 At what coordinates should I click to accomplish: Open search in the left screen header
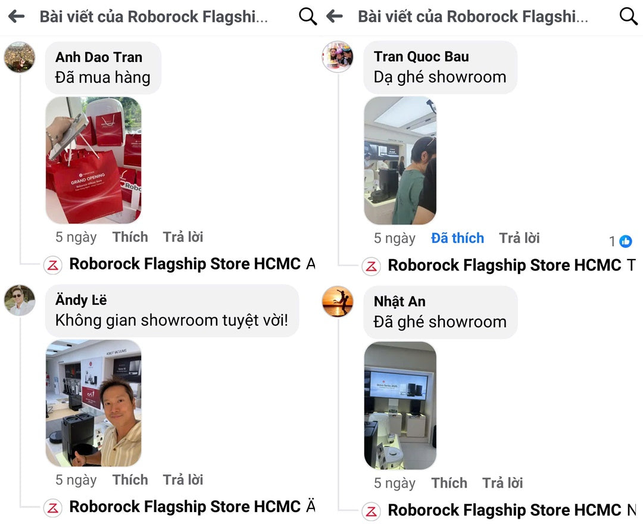coord(308,17)
